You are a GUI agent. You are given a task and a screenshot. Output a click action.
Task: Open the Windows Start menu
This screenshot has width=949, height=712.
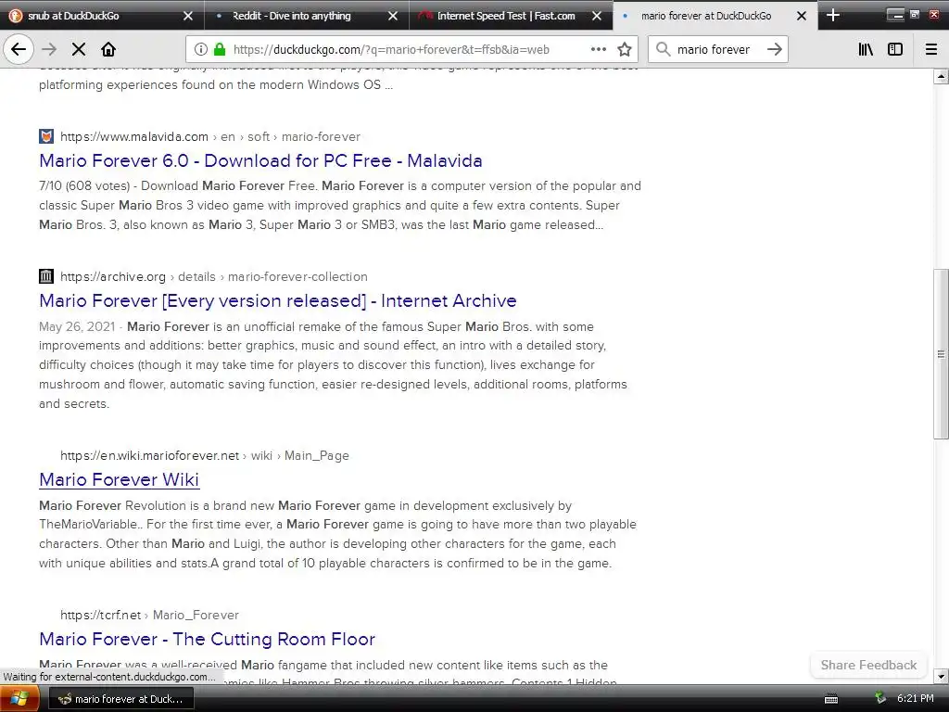(x=19, y=699)
